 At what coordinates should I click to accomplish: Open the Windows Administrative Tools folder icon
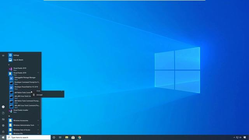tap(11, 125)
